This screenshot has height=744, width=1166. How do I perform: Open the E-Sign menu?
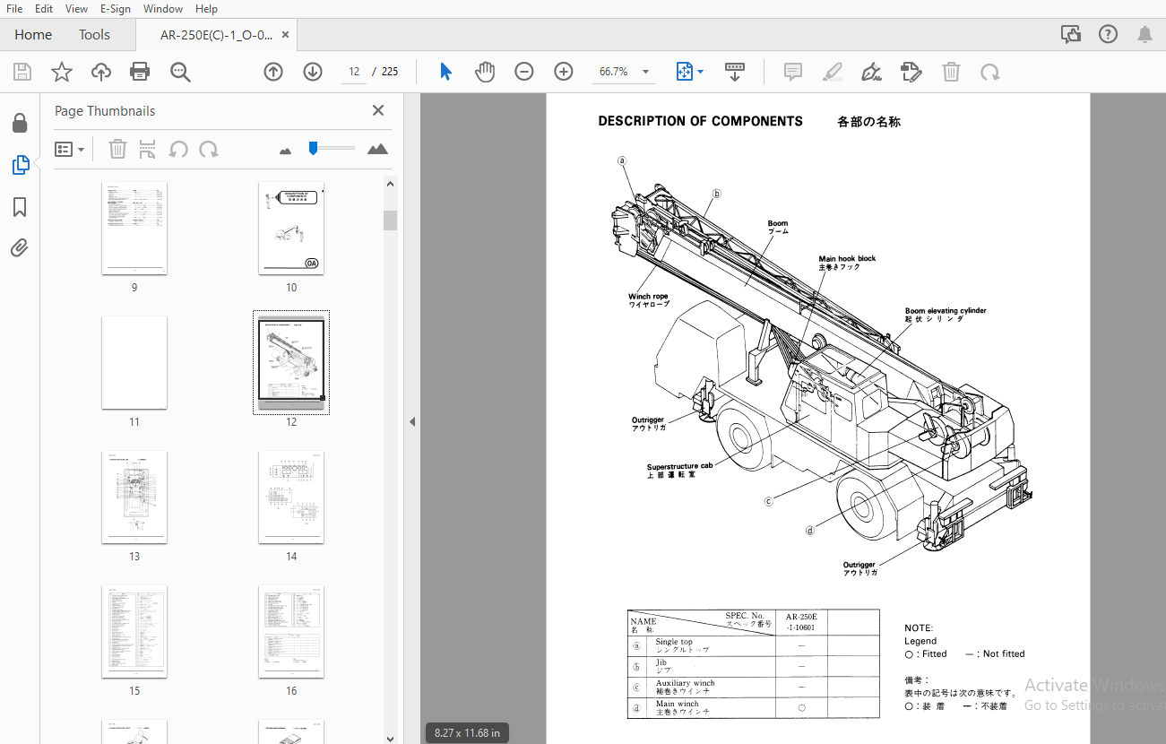(x=116, y=9)
